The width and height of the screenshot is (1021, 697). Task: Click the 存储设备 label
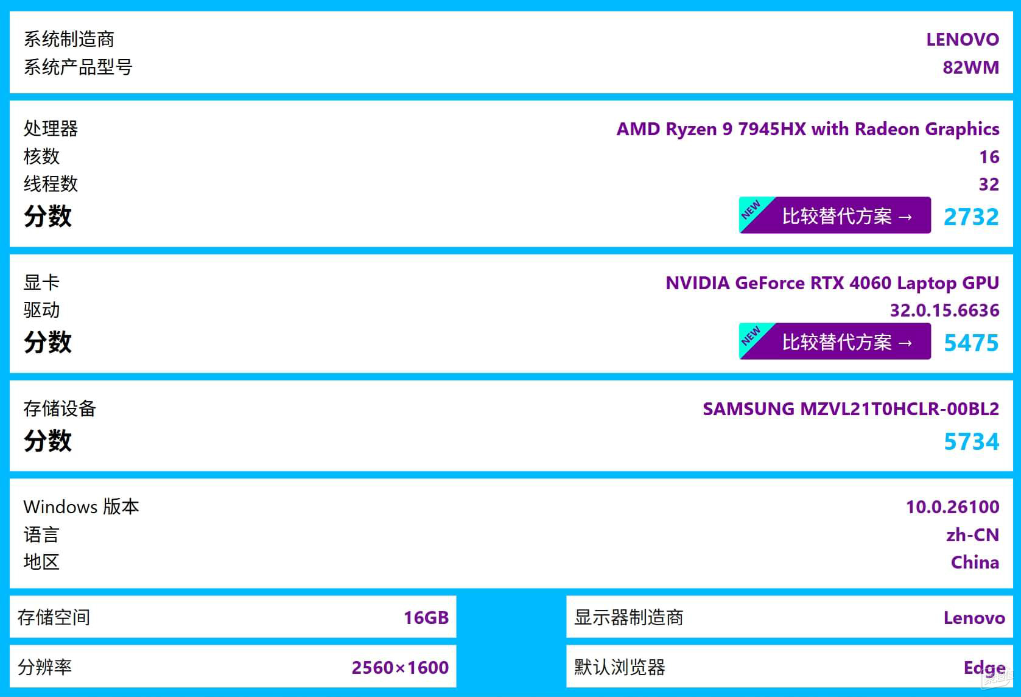60,408
